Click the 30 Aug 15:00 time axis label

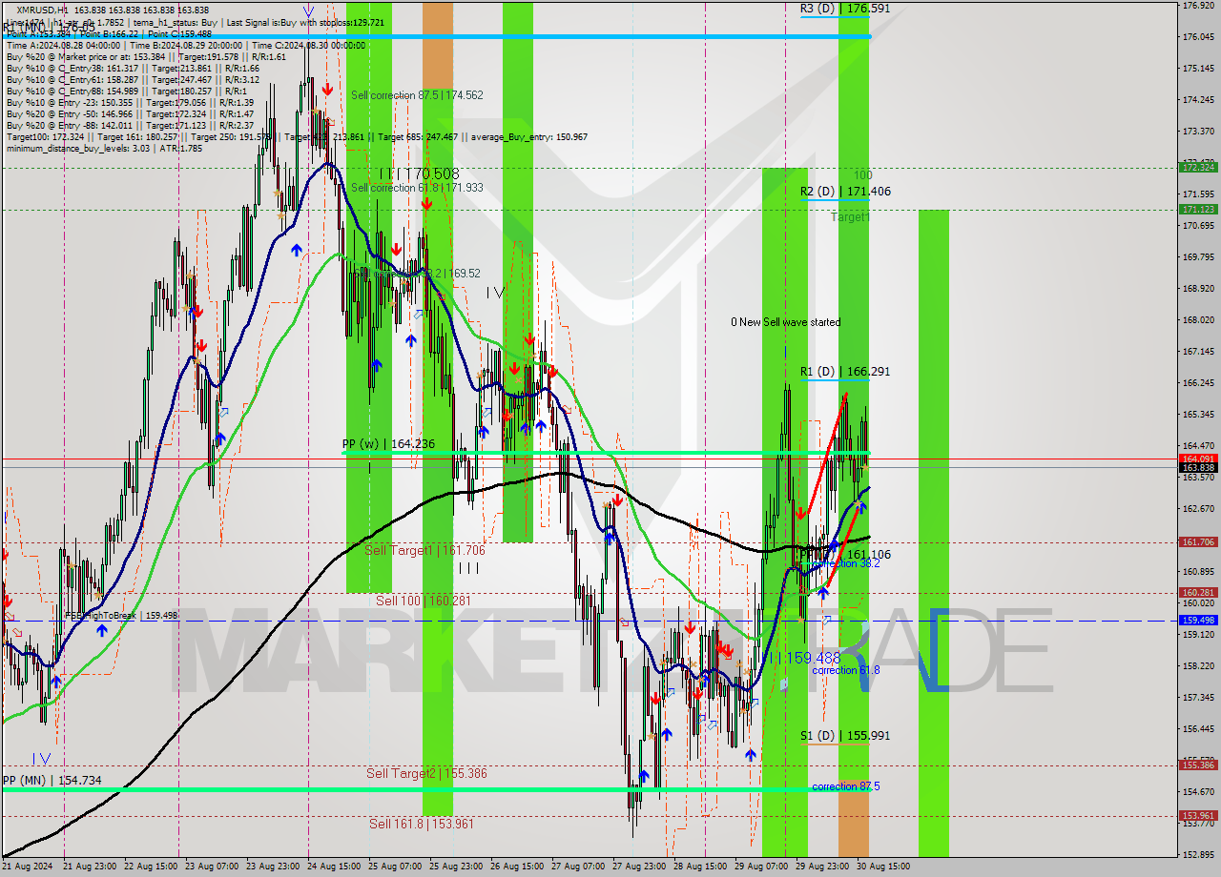tap(883, 867)
